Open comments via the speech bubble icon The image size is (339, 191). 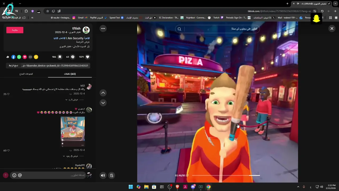tap(73, 57)
